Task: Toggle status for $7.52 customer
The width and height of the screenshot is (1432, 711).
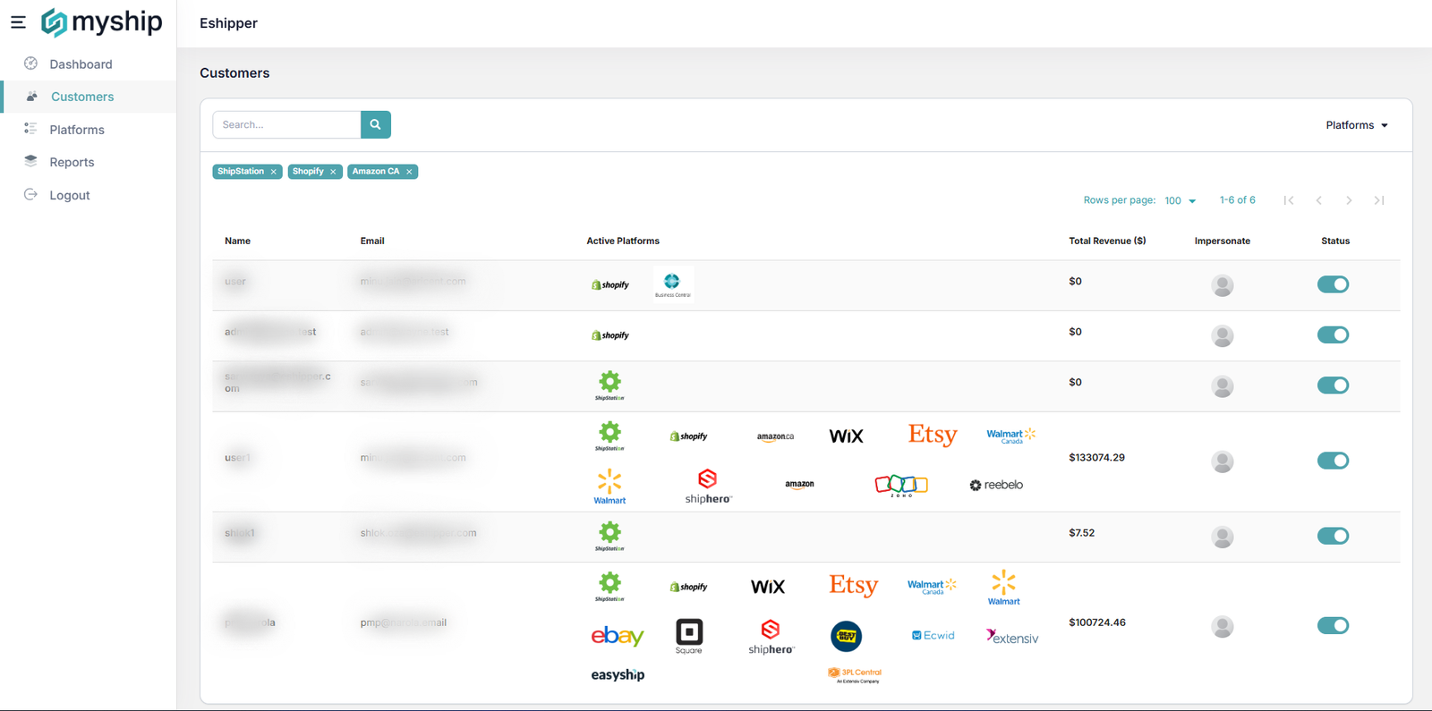Action: 1333,536
